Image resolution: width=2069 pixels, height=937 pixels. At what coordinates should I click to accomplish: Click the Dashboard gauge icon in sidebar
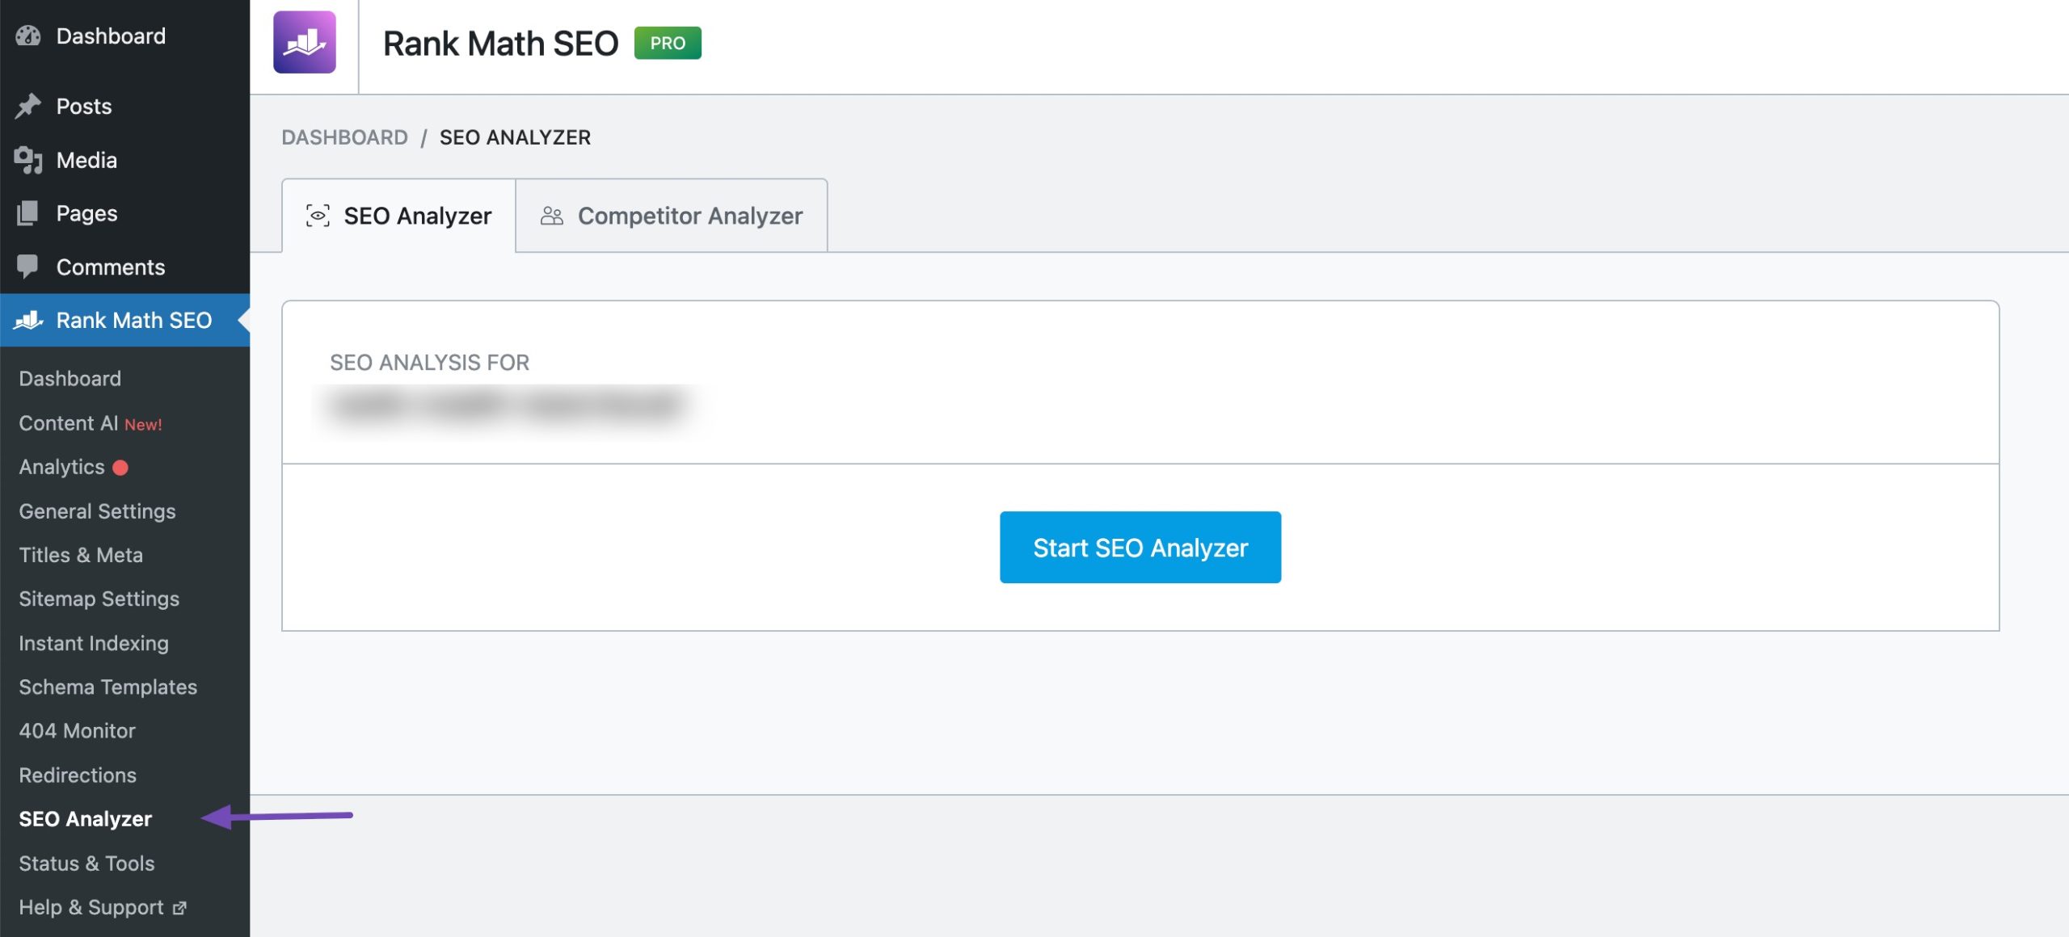coord(28,36)
